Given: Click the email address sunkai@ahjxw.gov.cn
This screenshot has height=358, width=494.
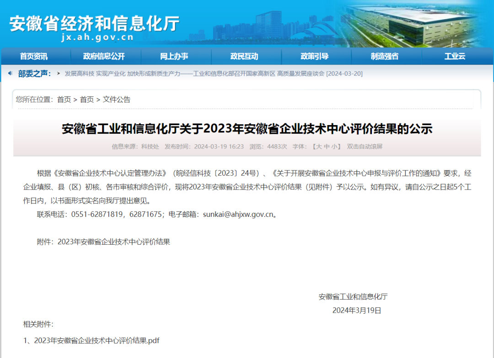Looking at the screenshot, I should pyautogui.click(x=237, y=214).
